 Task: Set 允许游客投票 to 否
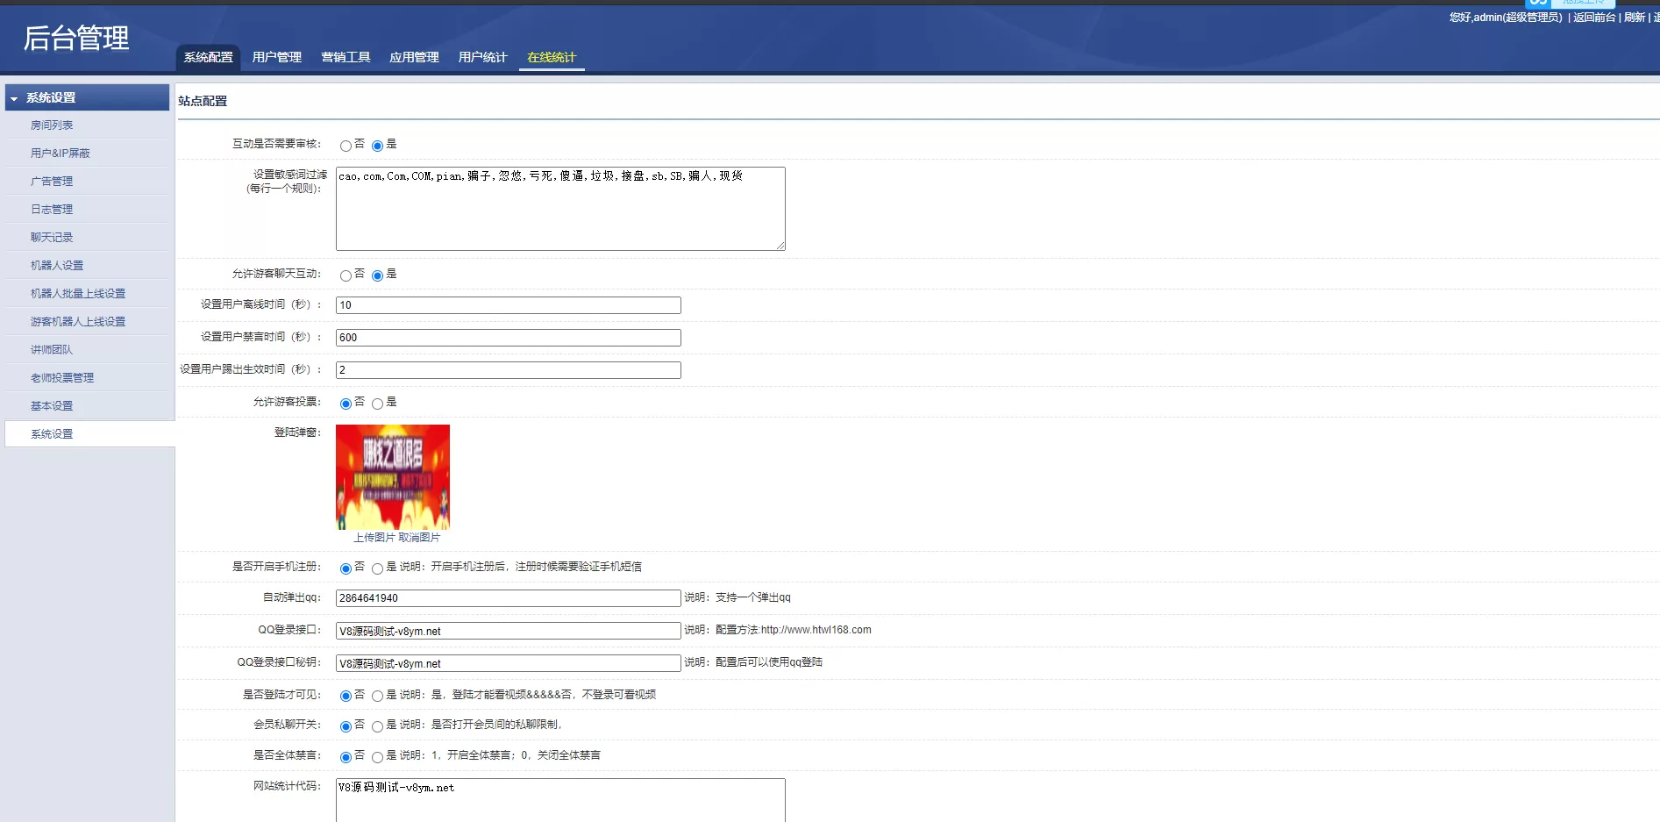click(346, 404)
